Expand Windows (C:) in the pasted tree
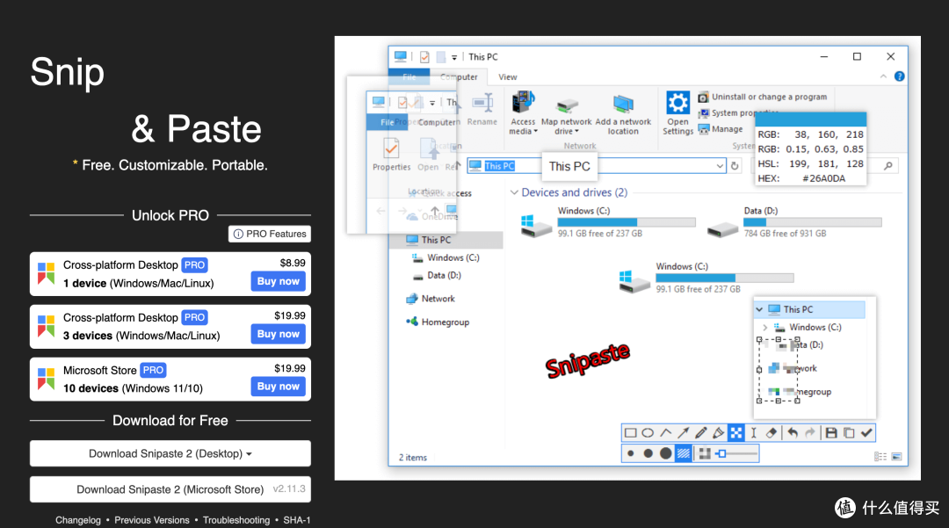The width and height of the screenshot is (949, 528). click(x=765, y=327)
